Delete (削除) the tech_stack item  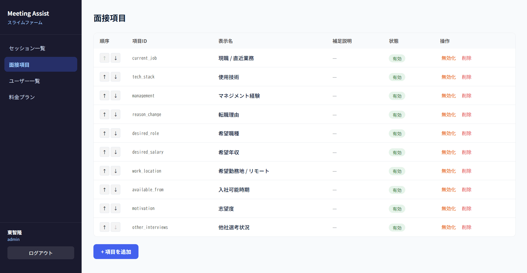(x=467, y=77)
